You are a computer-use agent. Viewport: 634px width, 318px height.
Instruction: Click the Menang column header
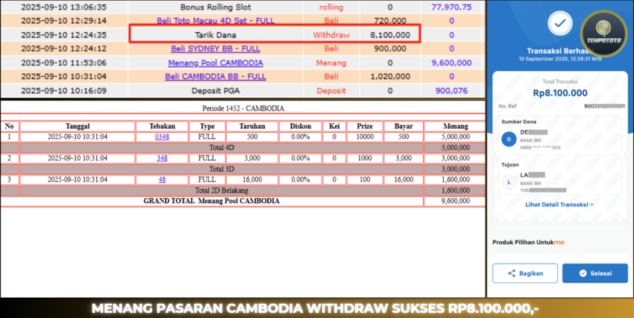455,126
